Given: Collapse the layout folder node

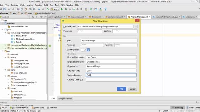Looking at the screenshot, I should (5, 58).
